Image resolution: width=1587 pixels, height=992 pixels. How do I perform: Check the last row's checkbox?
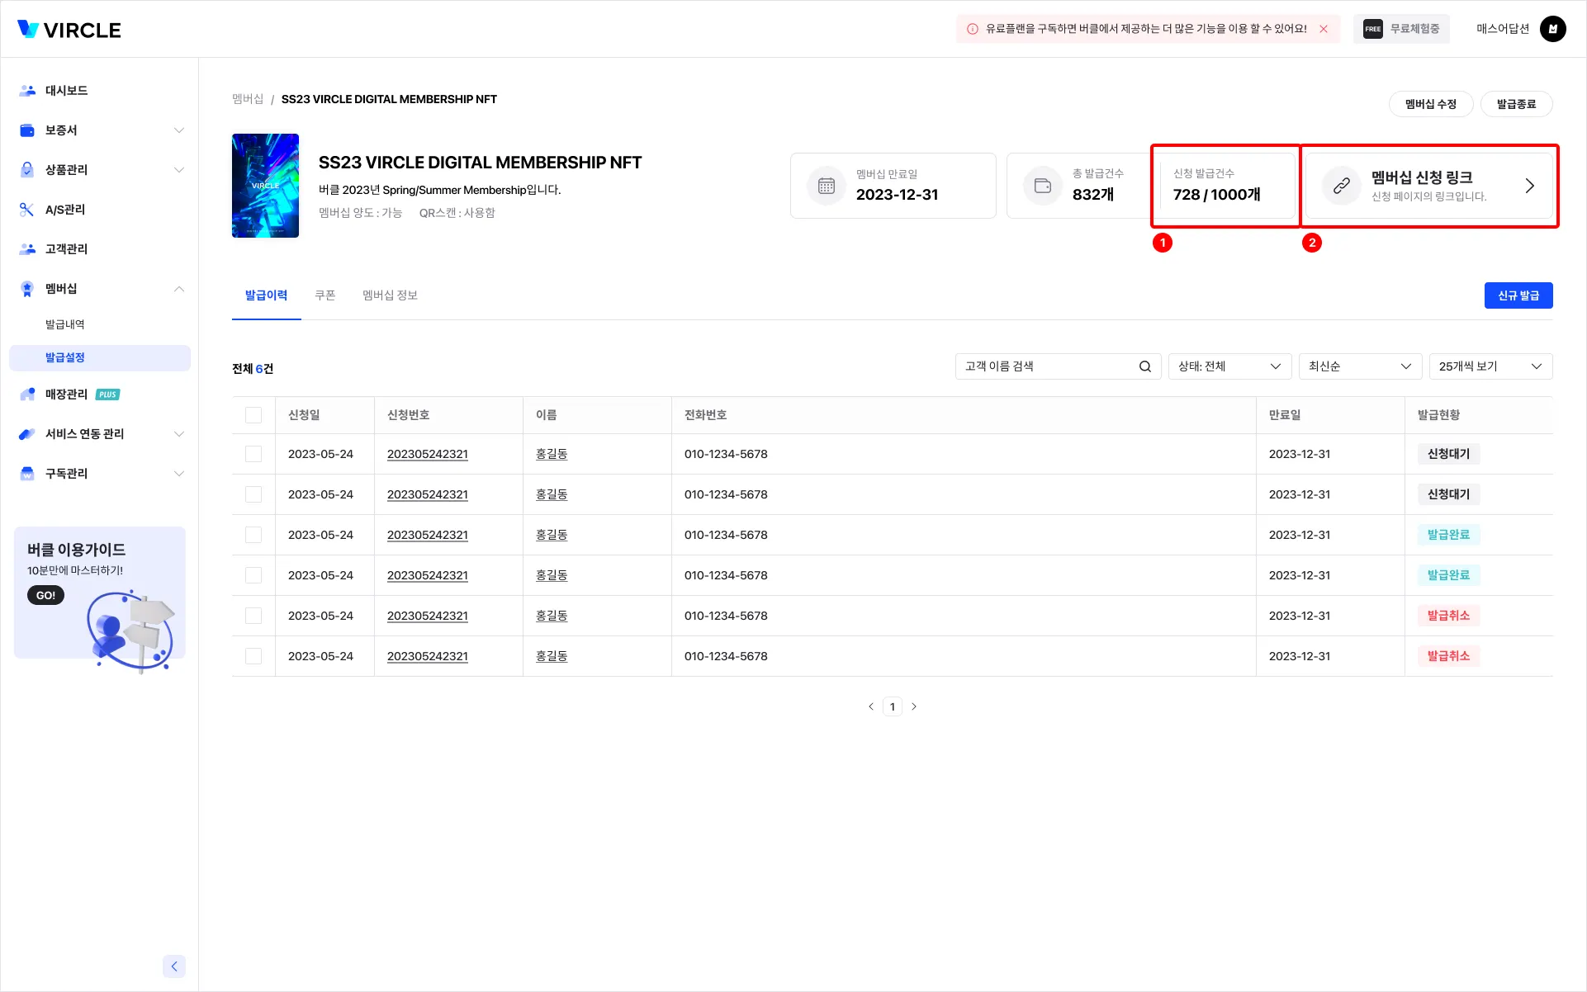(253, 656)
